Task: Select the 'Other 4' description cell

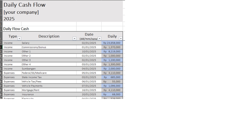Action: click(x=49, y=64)
